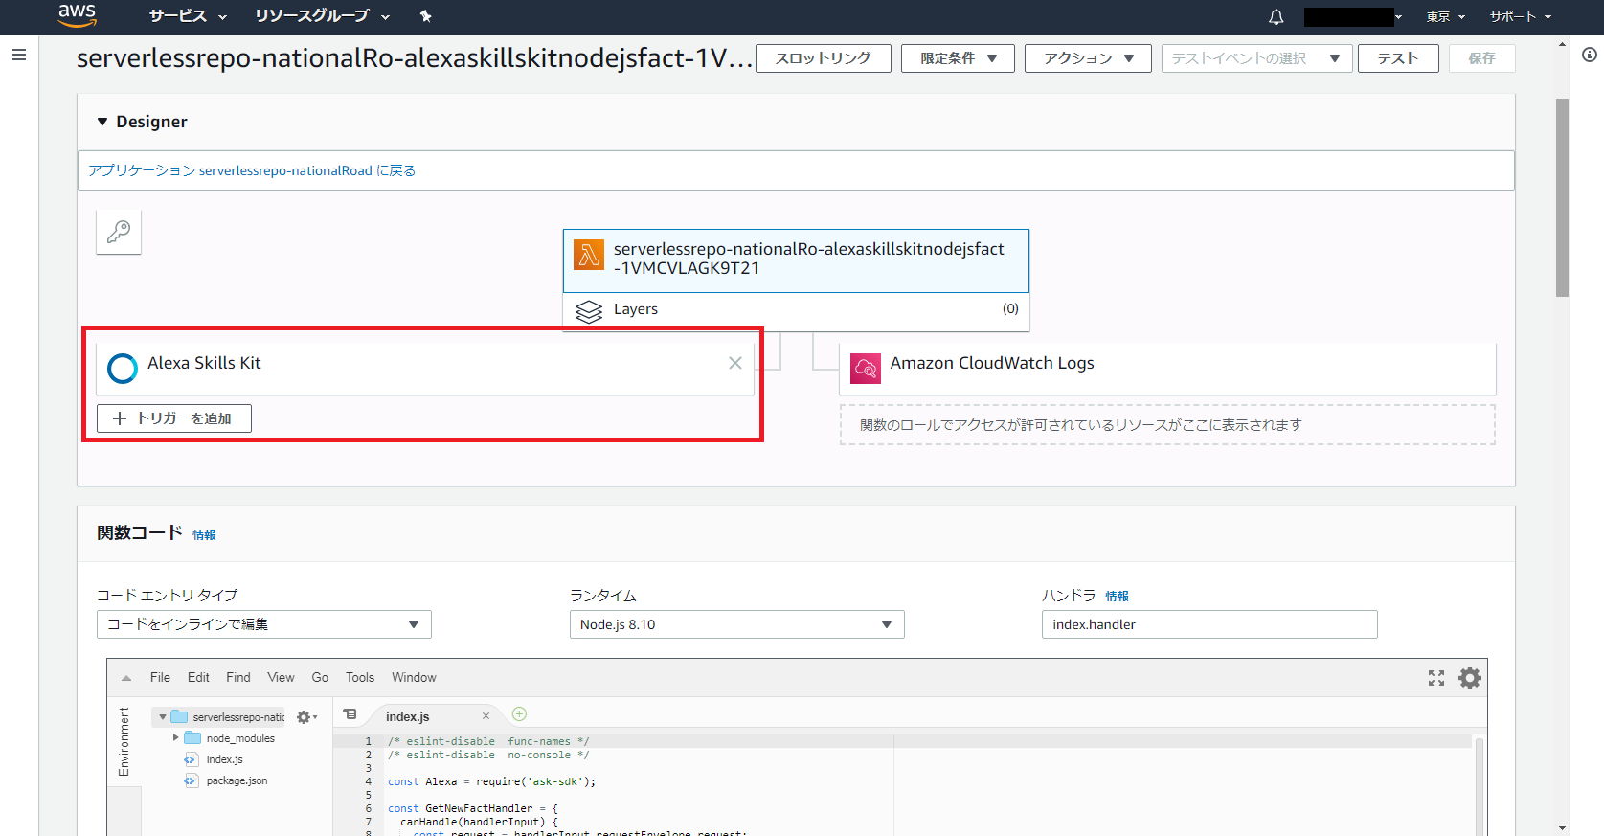Add a new editor tab with plus

[x=519, y=713]
